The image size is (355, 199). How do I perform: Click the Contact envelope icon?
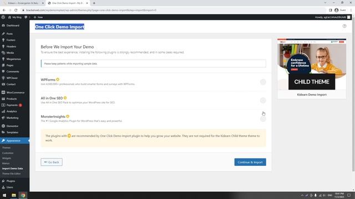[3, 84]
